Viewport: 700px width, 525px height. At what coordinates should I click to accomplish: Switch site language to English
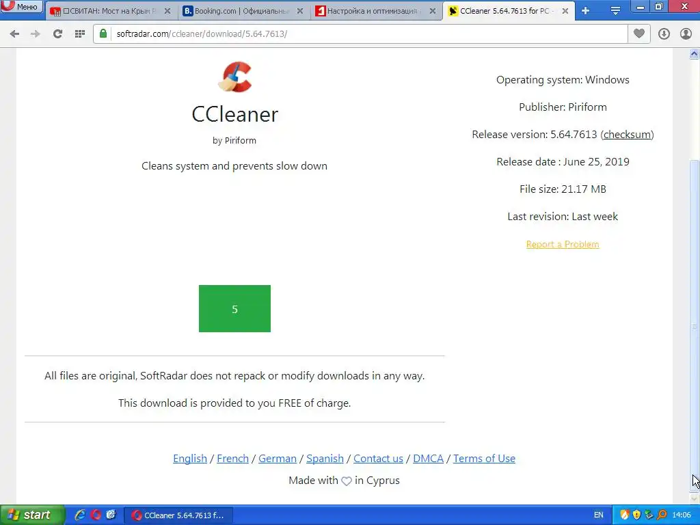pyautogui.click(x=190, y=459)
